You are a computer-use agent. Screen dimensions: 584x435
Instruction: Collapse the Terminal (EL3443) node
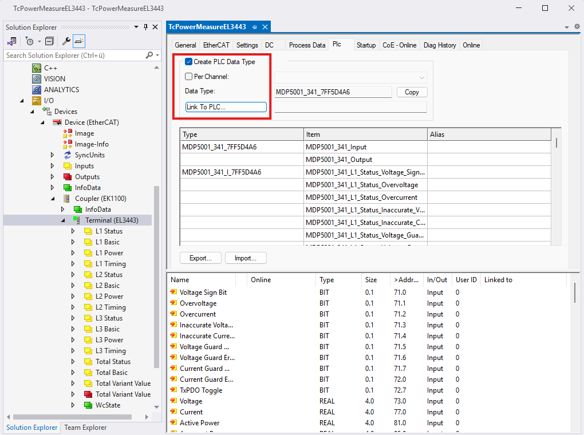tap(62, 220)
